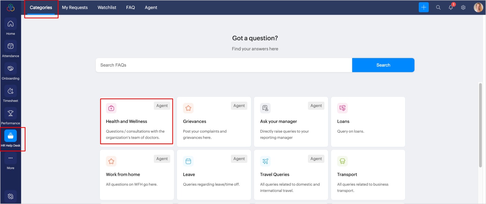Open the Timesheet sidebar icon
The image size is (486, 204).
tap(10, 91)
